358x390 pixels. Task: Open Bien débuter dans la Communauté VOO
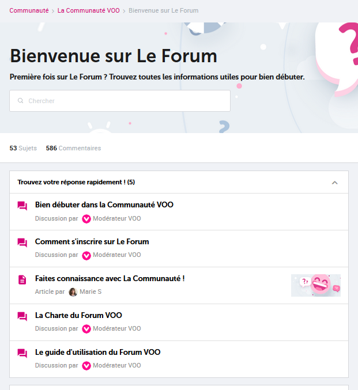click(x=104, y=205)
